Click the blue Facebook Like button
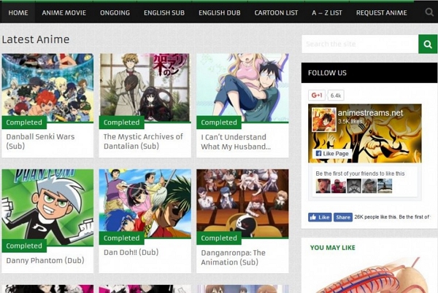This screenshot has width=438, height=293. 320,217
